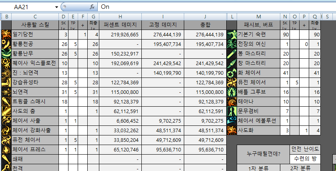Select the 뇌연격 skill icon
Screen dimensions: 336x171
[x=6, y=92]
